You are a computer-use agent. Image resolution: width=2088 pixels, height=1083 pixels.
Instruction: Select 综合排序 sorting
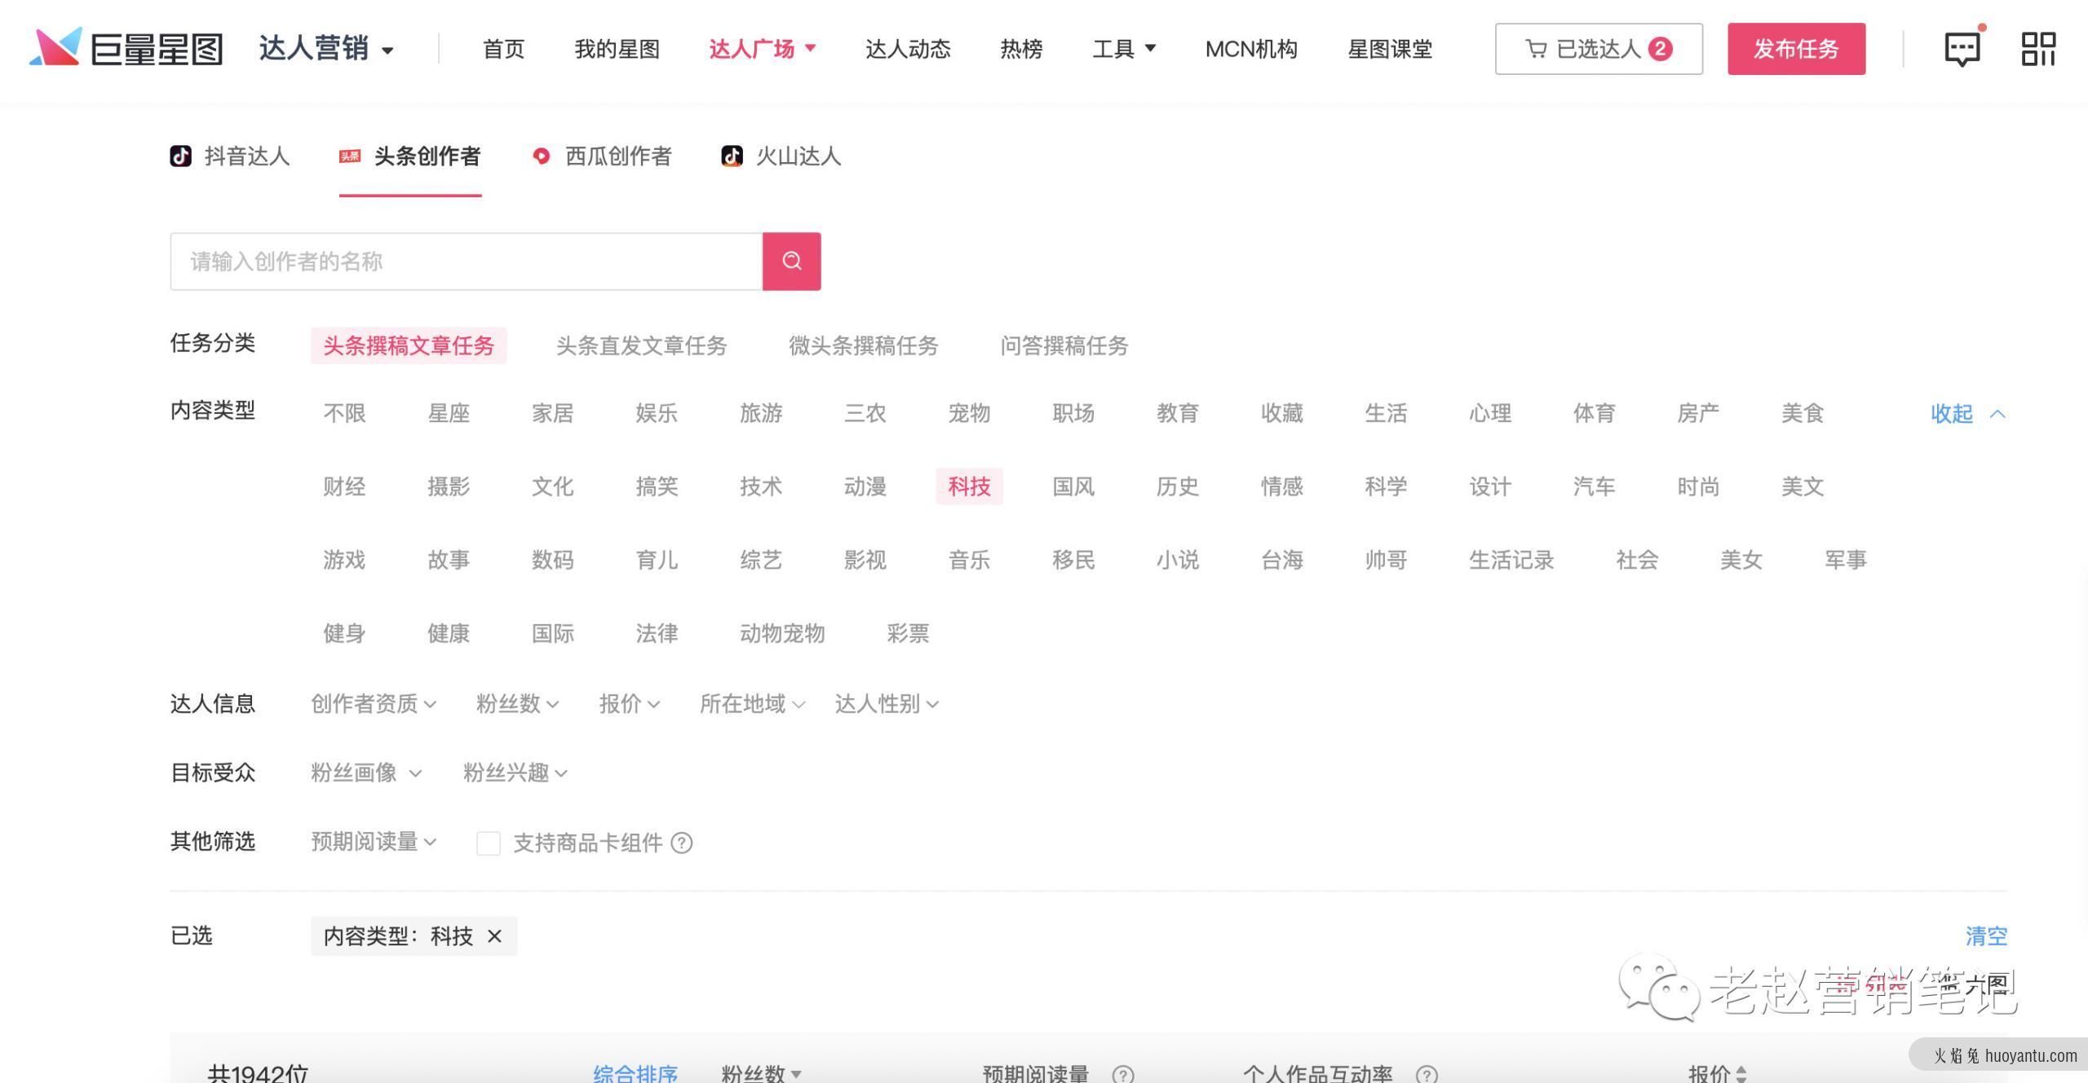(x=635, y=1073)
